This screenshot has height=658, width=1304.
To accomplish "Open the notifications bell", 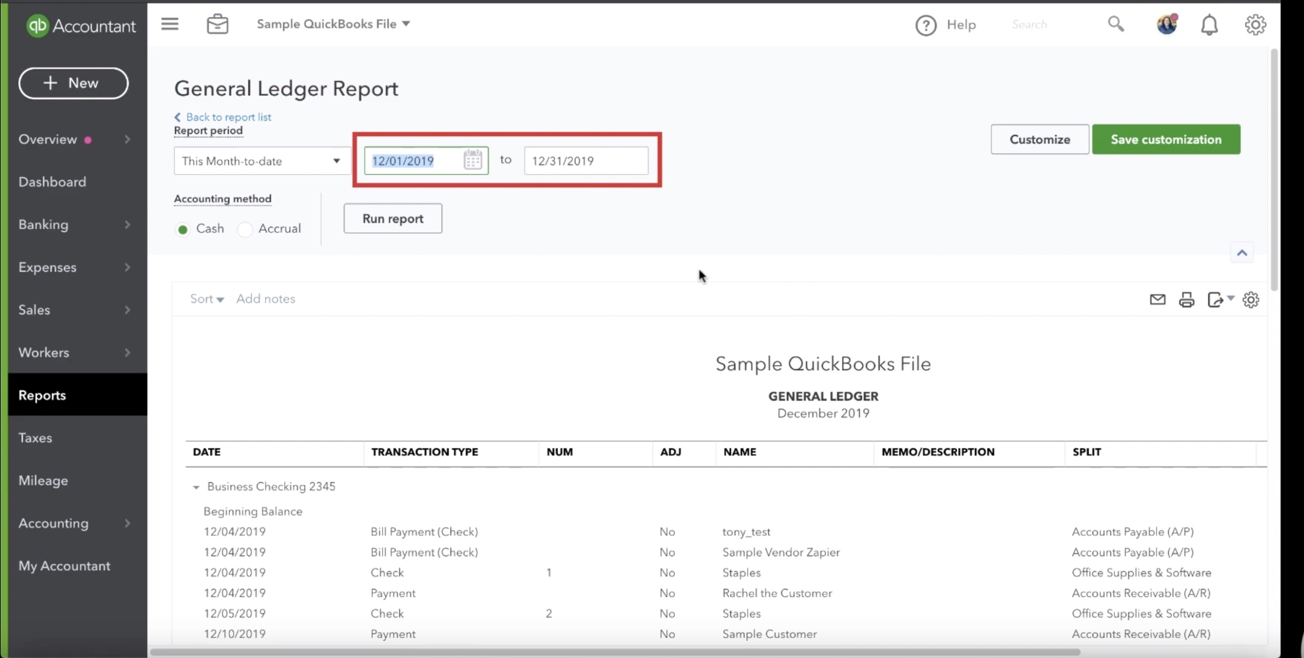I will point(1209,24).
